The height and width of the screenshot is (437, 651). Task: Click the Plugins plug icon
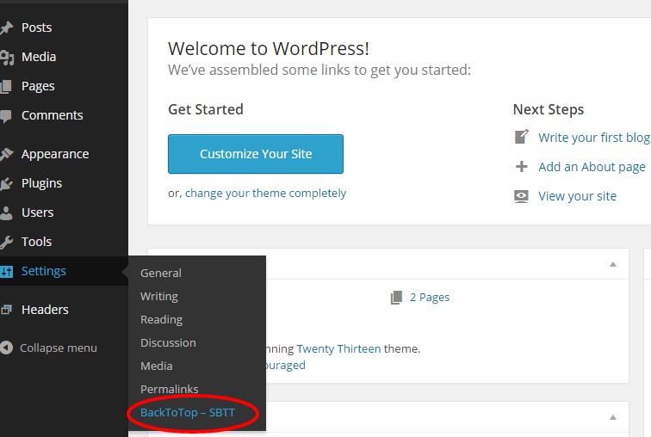click(6, 184)
